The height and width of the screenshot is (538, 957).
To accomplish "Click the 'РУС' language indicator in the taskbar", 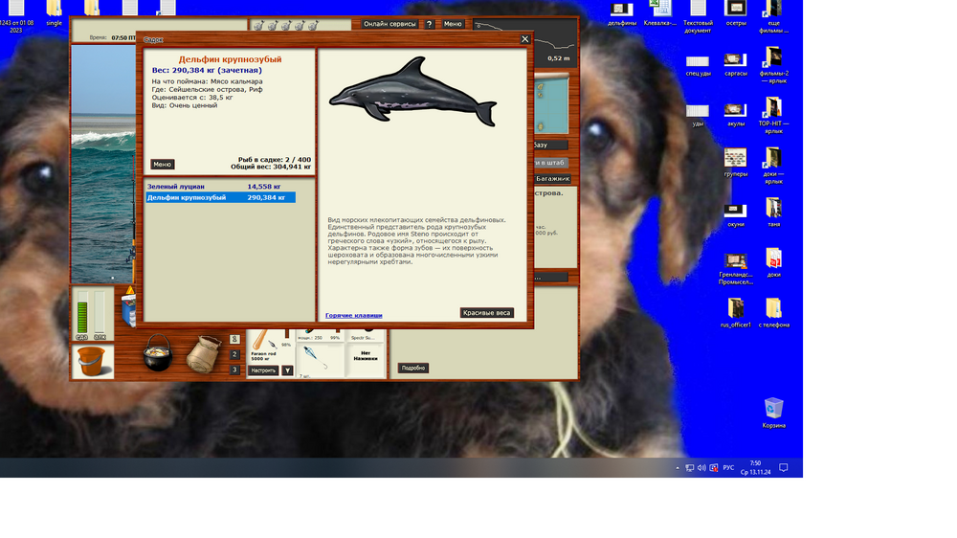I will click(728, 468).
